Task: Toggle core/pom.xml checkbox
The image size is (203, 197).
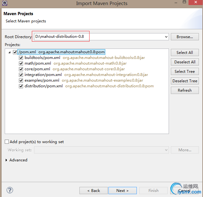Action: [x=21, y=69]
